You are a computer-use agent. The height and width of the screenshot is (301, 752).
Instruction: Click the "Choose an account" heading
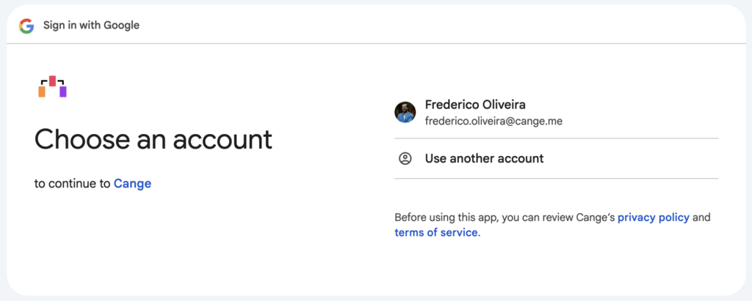pos(153,139)
